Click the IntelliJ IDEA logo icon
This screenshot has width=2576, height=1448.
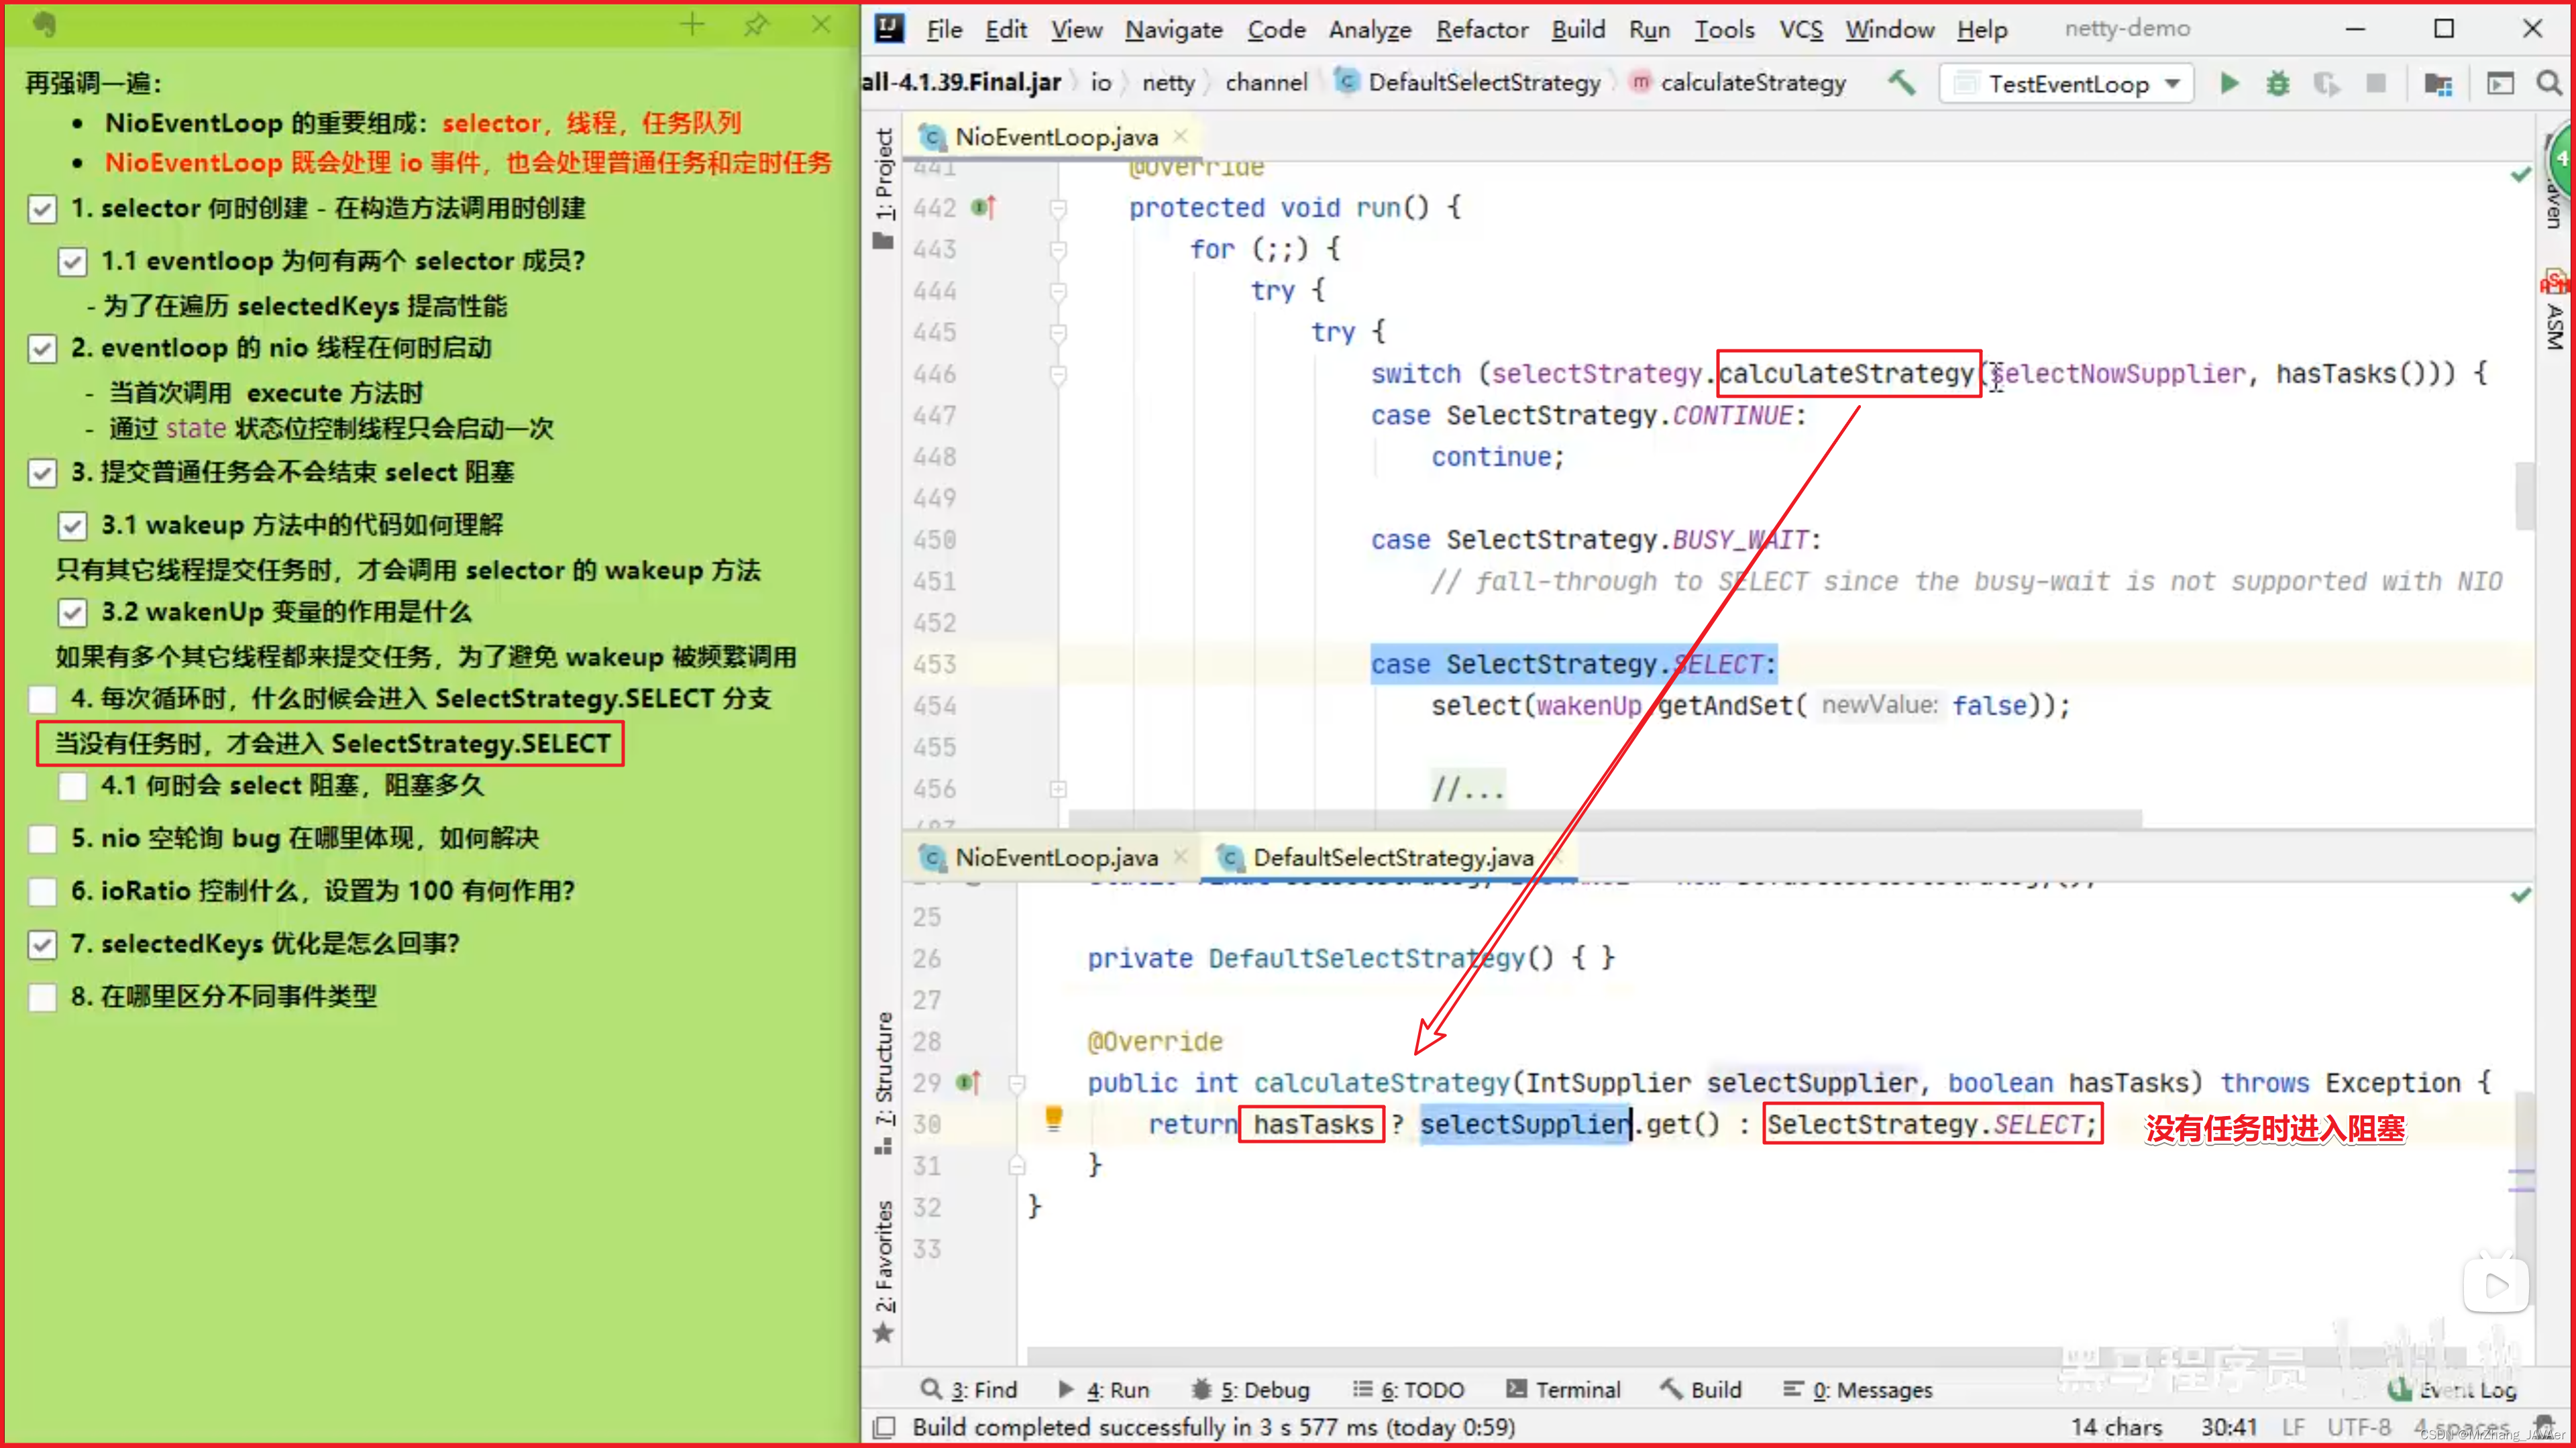889,28
